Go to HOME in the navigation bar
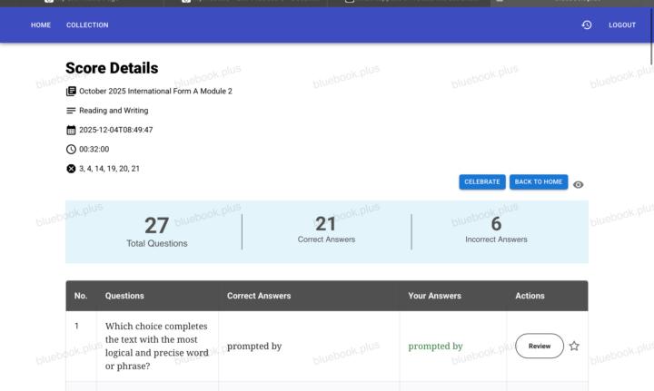Screen dimensions: 654x391 pyautogui.click(x=41, y=25)
